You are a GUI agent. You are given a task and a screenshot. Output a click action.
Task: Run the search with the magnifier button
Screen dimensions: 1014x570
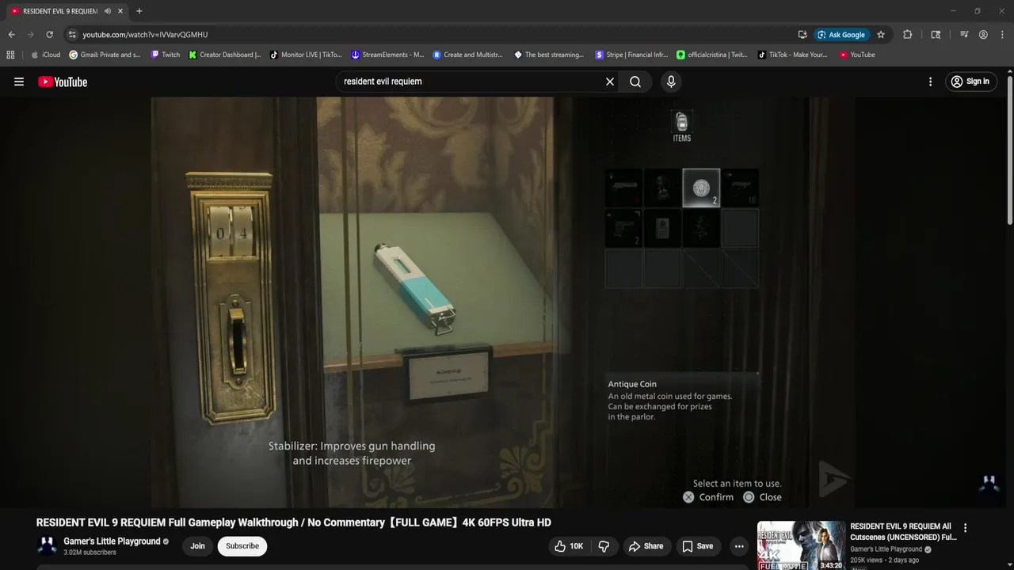[635, 82]
